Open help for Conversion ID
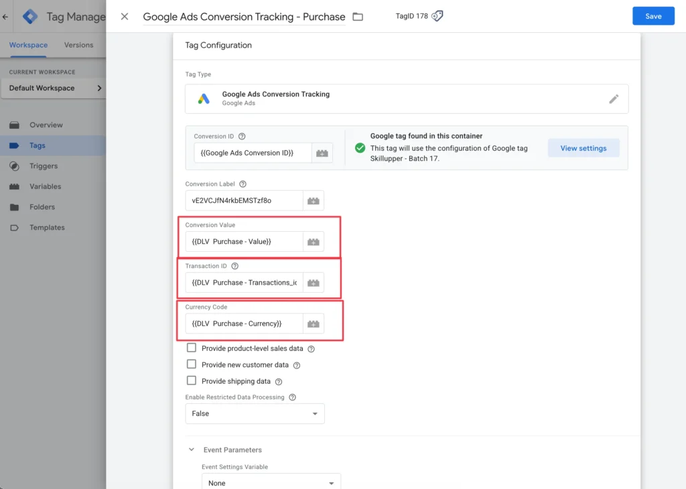 coord(242,137)
